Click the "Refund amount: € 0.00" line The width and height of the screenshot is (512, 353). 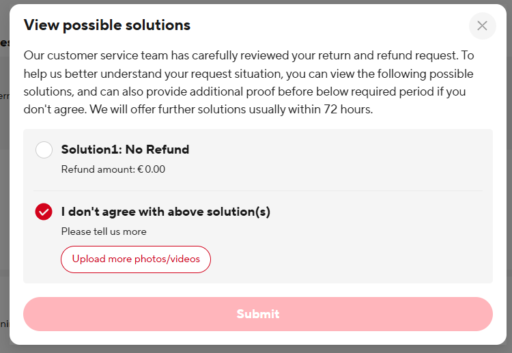113,169
